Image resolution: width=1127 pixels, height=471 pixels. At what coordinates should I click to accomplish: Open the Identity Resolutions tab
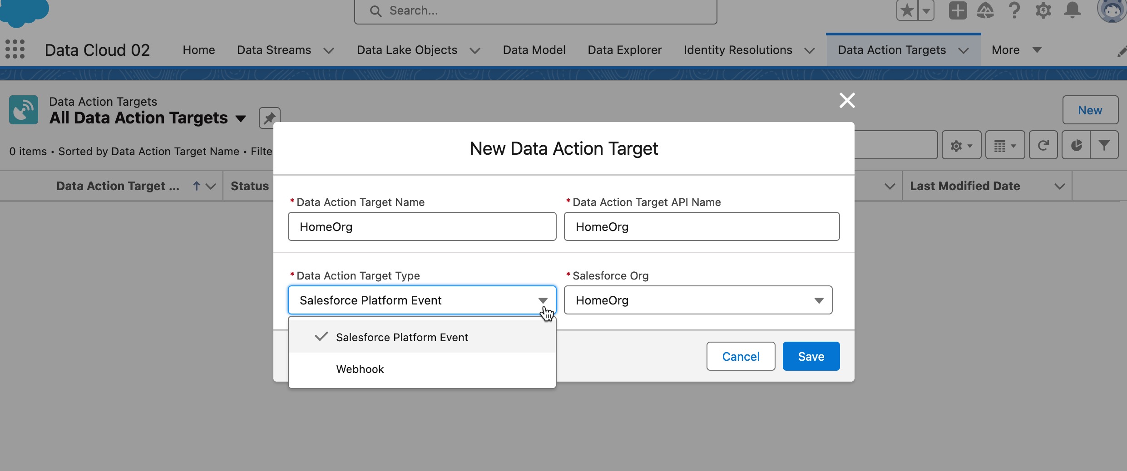(738, 50)
